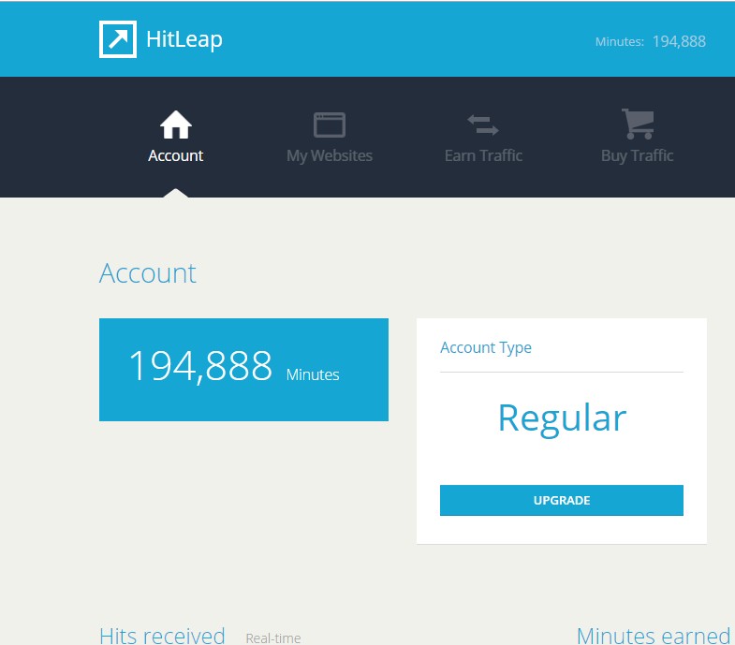Open the Account home icon
Image resolution: width=735 pixels, height=645 pixels.
[x=176, y=125]
